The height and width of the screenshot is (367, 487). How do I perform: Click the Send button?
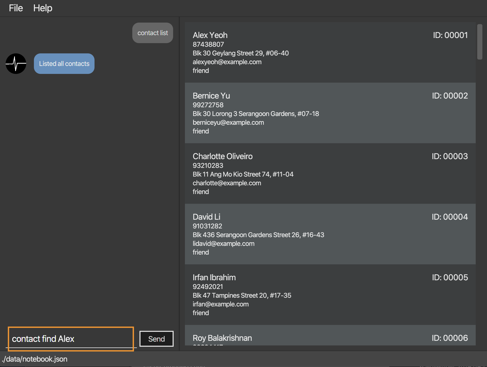156,339
